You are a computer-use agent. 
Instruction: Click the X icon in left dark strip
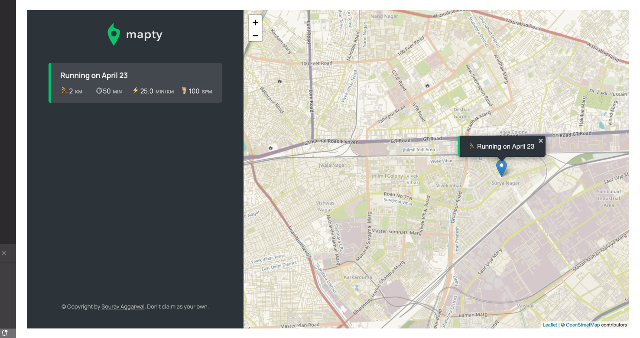point(4,253)
